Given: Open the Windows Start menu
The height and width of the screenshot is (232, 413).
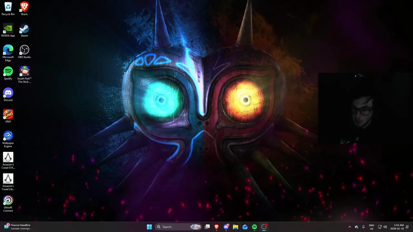Looking at the screenshot, I should [x=149, y=227].
